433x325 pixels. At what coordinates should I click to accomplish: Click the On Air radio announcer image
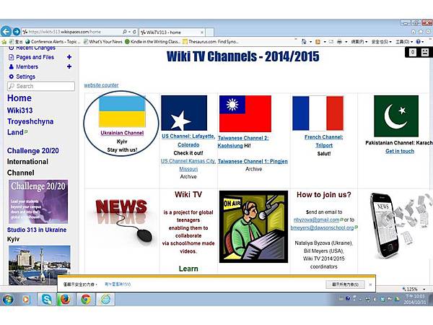pyautogui.click(x=253, y=227)
